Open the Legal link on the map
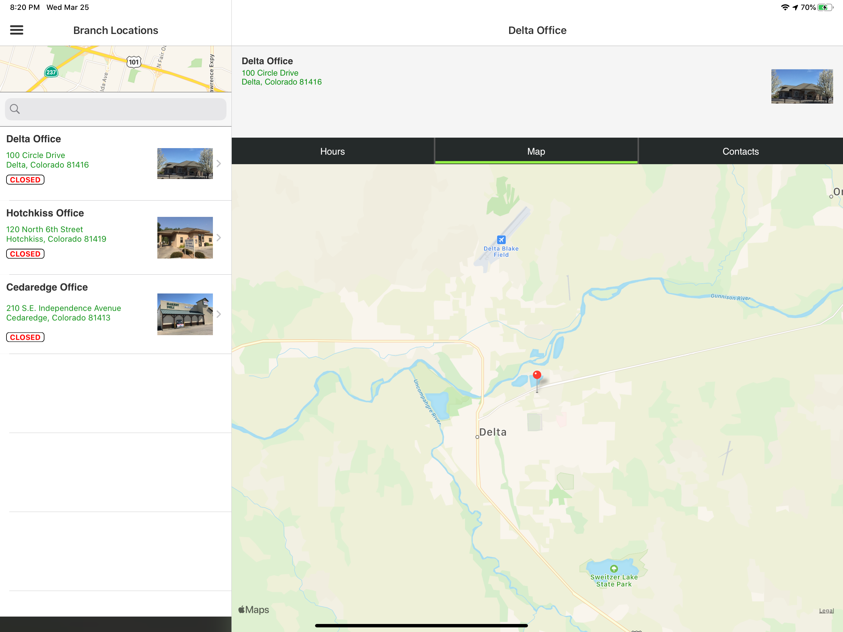 coord(826,611)
